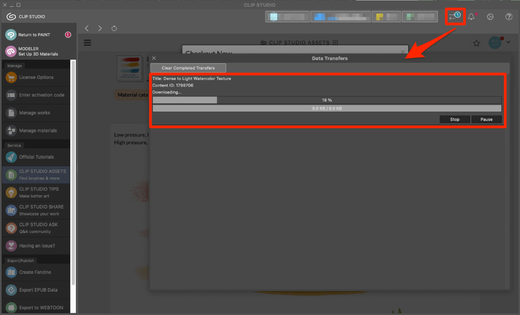Image resolution: width=520 pixels, height=315 pixels.
Task: Open the settings gear icon
Action: tap(490, 16)
